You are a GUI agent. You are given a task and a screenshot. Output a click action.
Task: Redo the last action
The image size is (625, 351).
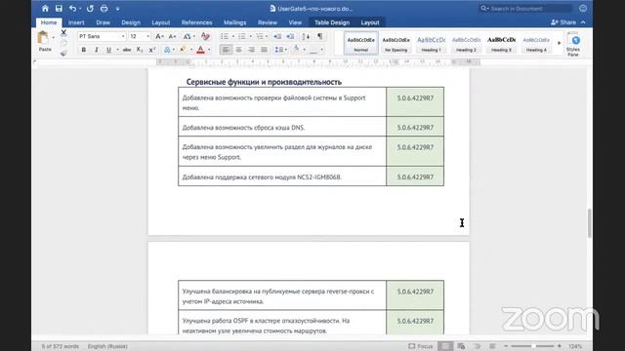click(90, 9)
